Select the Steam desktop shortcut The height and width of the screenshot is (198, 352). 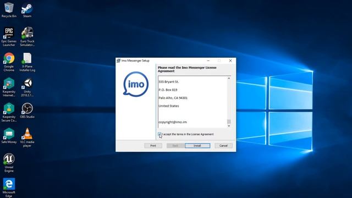click(27, 10)
